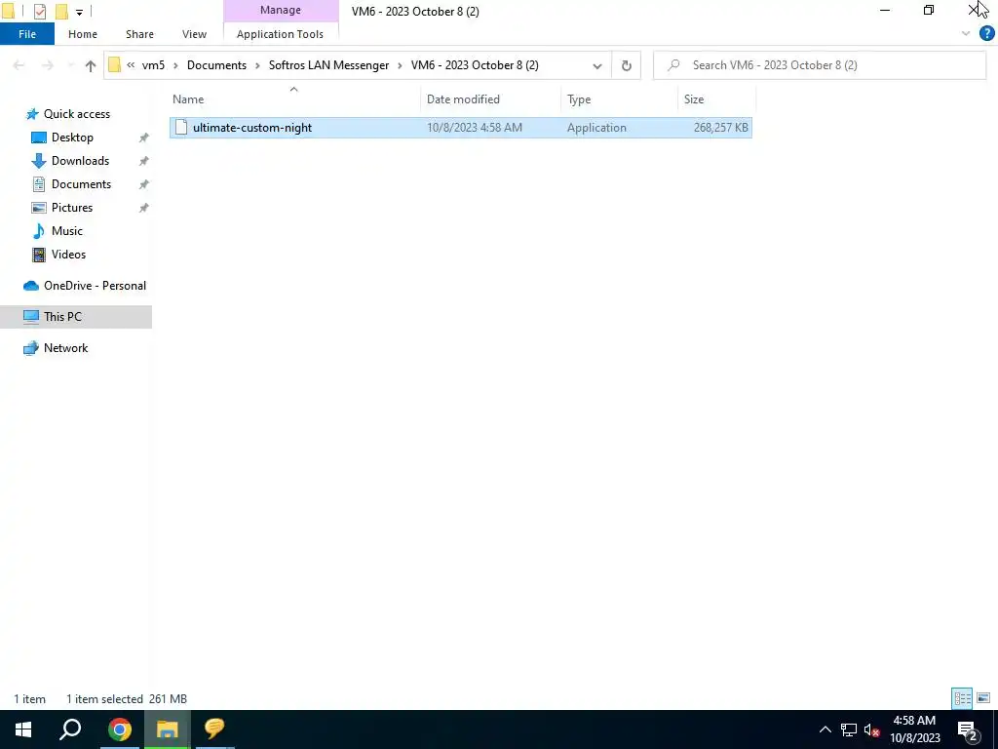
Task: Click the New folder quick access icon
Action: click(61, 11)
